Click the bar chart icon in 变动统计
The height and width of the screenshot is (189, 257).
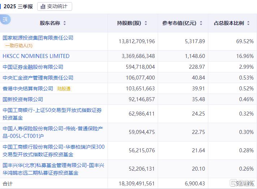43,6
